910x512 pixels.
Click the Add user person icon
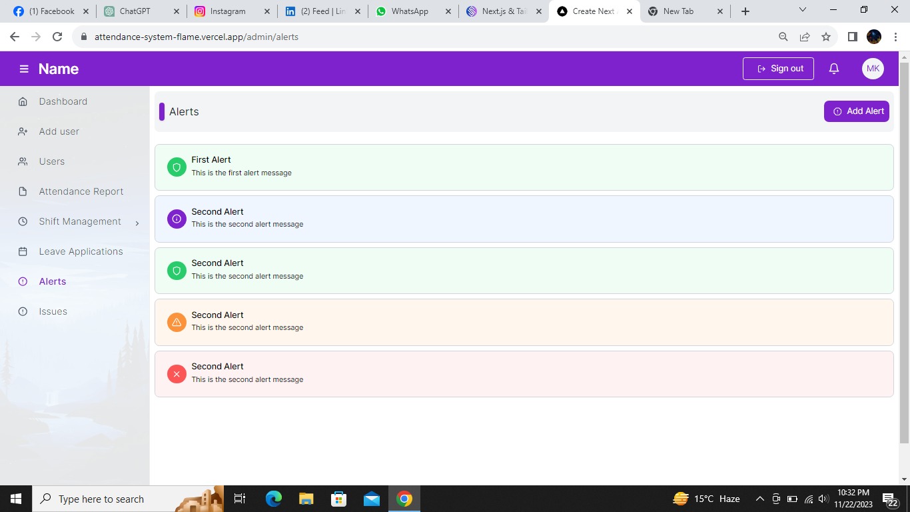[x=23, y=131]
